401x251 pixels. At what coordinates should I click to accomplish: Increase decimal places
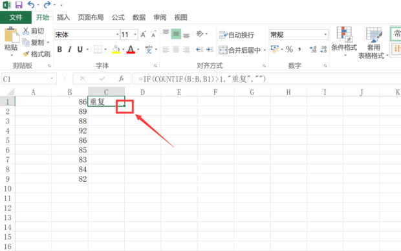[x=313, y=49]
